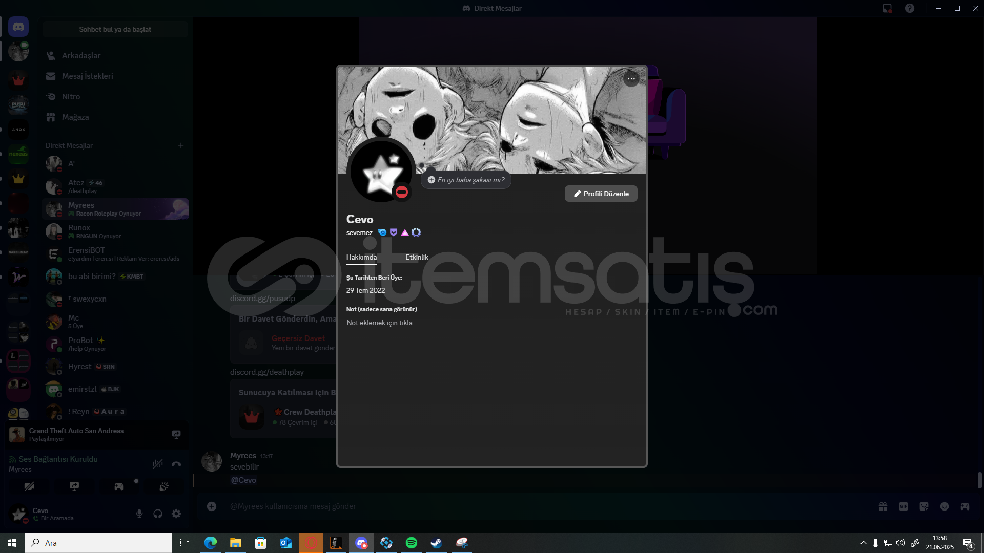Toggle headphone deafen in user panel
This screenshot has height=553, width=984.
[x=158, y=514]
